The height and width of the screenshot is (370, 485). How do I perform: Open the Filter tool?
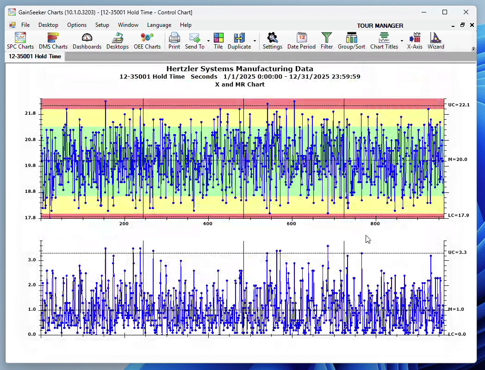pos(327,41)
